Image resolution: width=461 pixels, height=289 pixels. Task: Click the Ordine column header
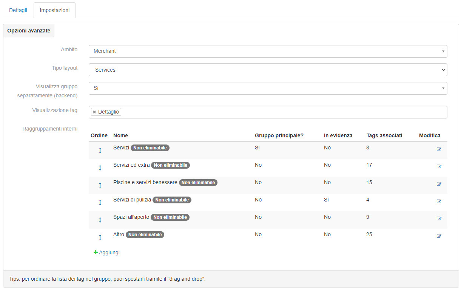tap(99, 135)
